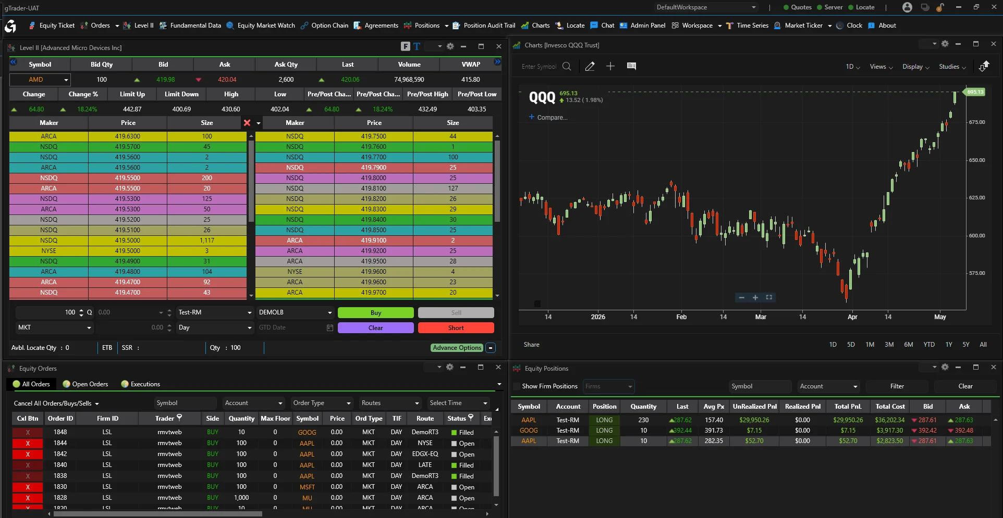Click the Enter Symbol chart field
Image resolution: width=1003 pixels, height=518 pixels.
pyautogui.click(x=539, y=67)
